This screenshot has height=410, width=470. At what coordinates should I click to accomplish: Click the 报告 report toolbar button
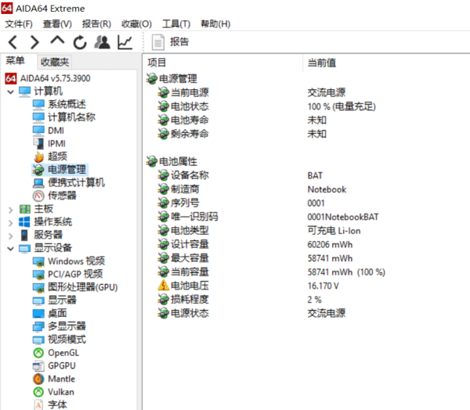click(171, 42)
